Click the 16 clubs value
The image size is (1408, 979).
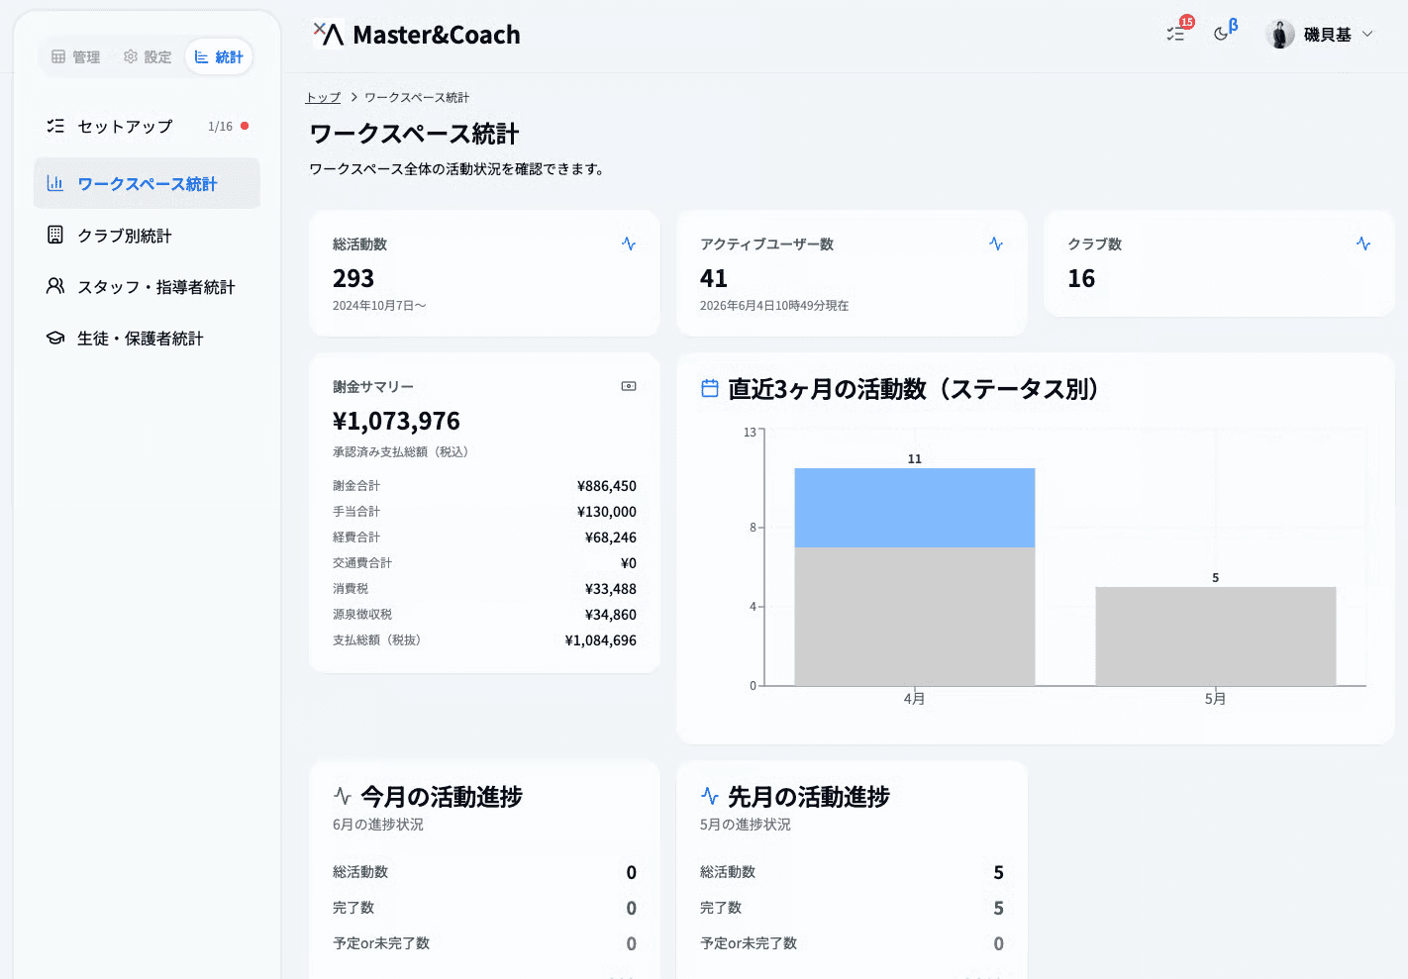1081,278
